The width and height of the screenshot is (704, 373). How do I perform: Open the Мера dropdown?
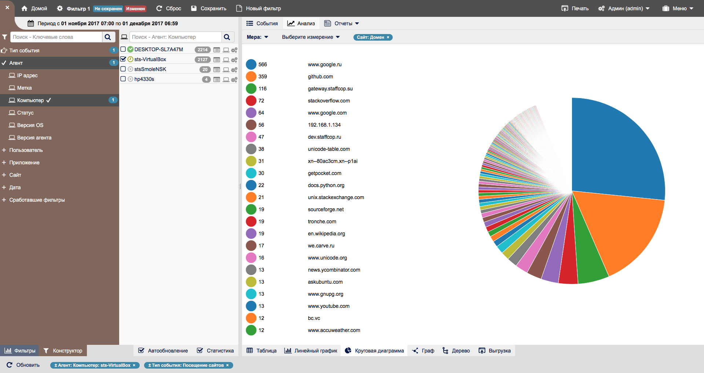tap(257, 37)
